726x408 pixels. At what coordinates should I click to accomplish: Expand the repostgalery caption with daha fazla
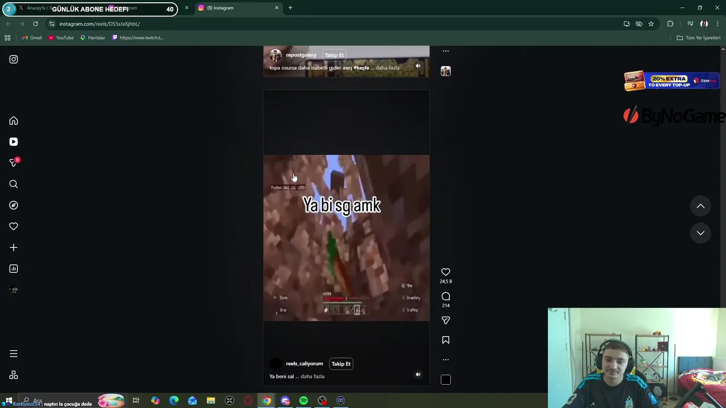(x=387, y=67)
